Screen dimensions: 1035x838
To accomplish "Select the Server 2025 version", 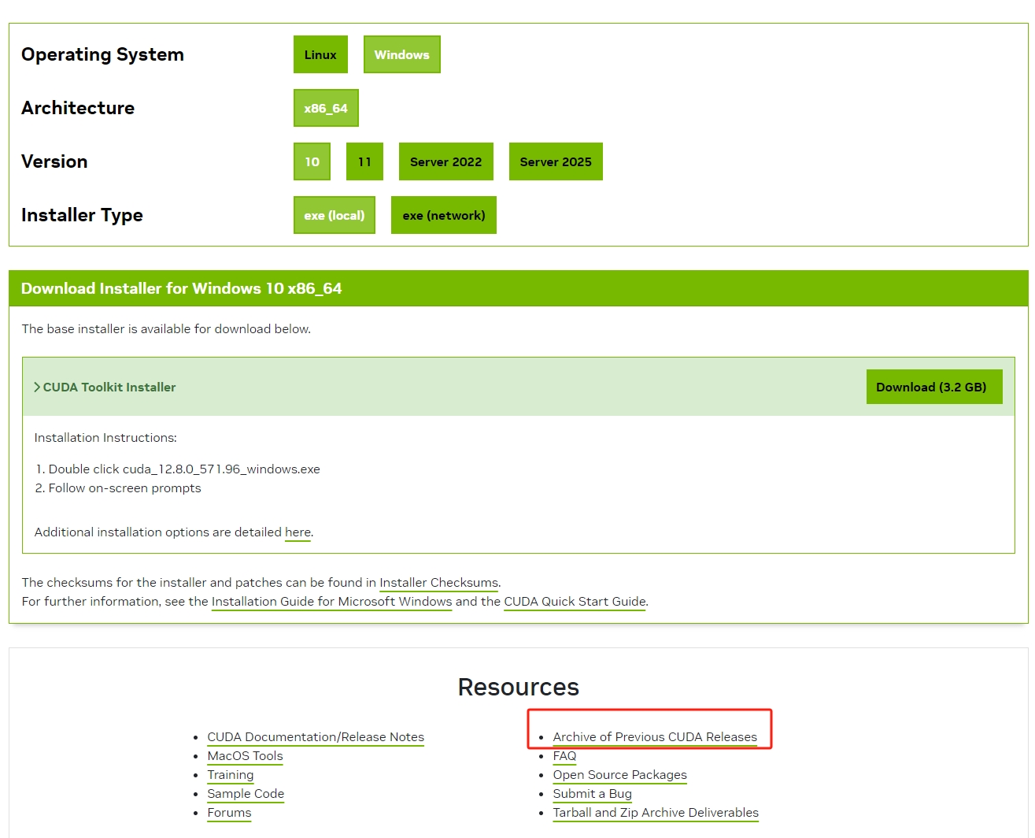I will tap(556, 161).
